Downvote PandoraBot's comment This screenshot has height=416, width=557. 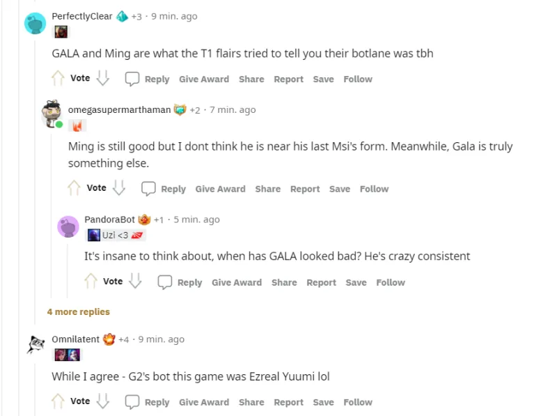(136, 282)
